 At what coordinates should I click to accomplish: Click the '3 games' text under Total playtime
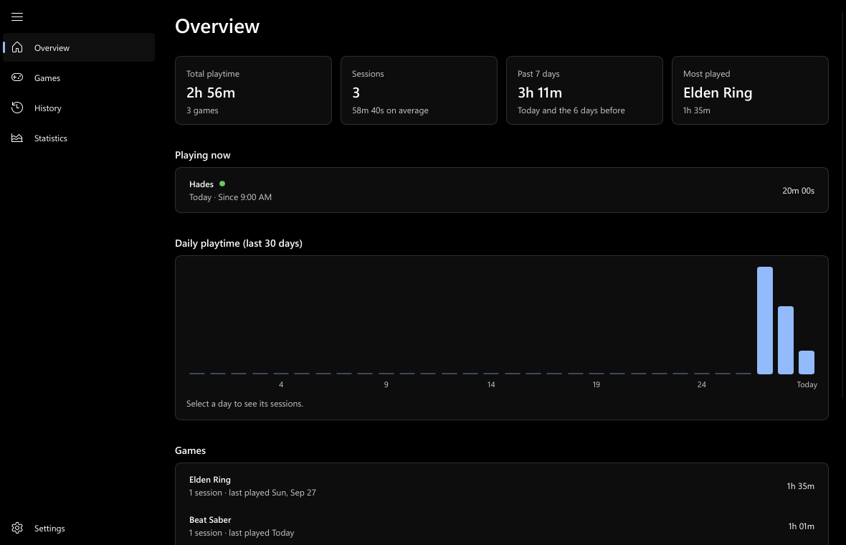tap(202, 110)
